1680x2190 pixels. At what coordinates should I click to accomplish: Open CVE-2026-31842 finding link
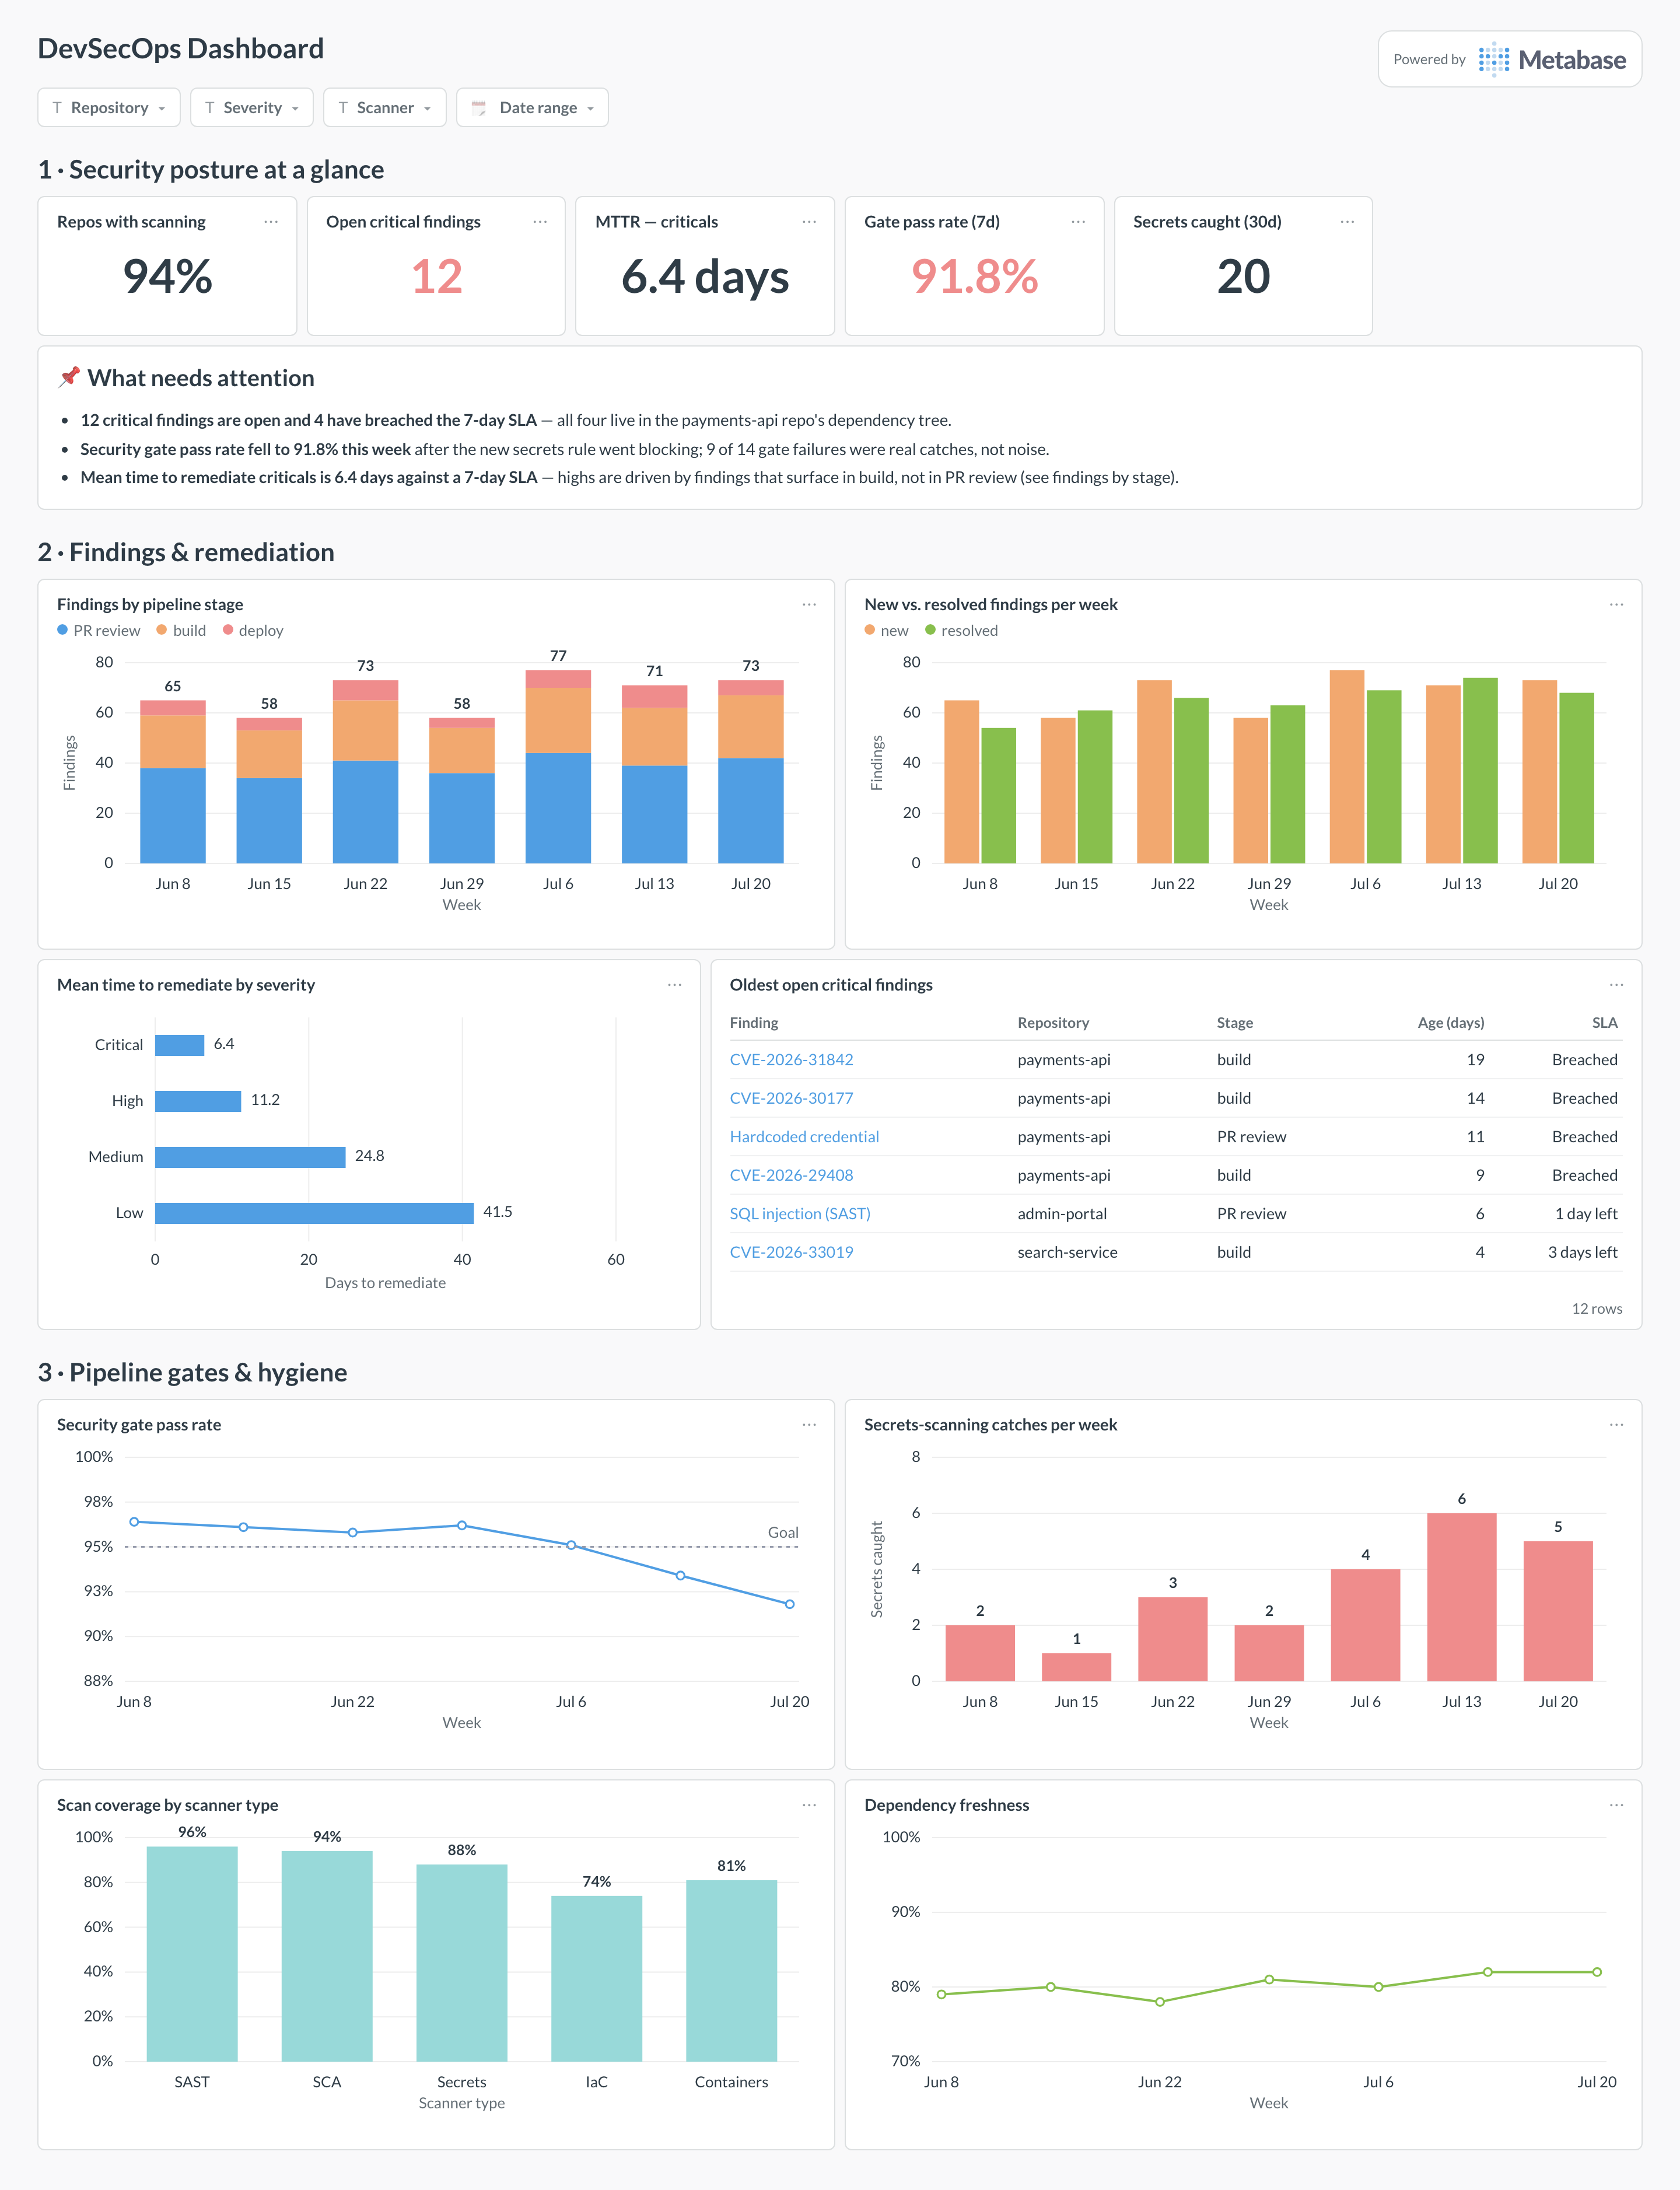[791, 1060]
